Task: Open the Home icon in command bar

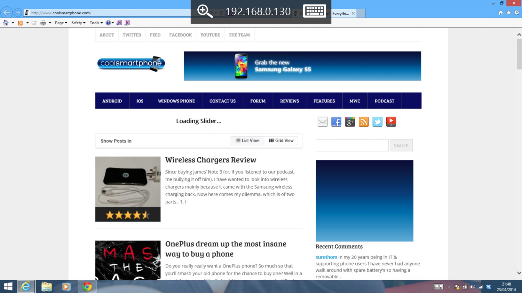Action: 6,23
